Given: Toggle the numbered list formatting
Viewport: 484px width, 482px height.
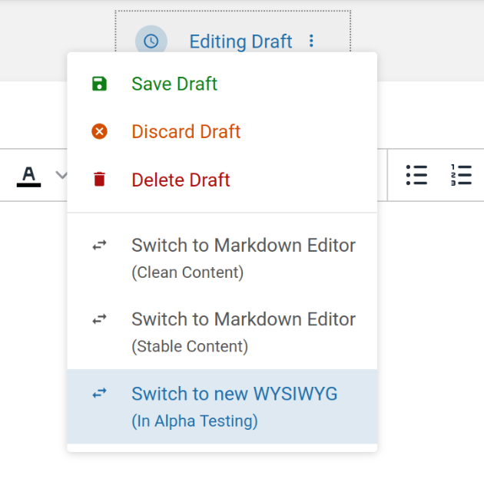Looking at the screenshot, I should pos(461,175).
